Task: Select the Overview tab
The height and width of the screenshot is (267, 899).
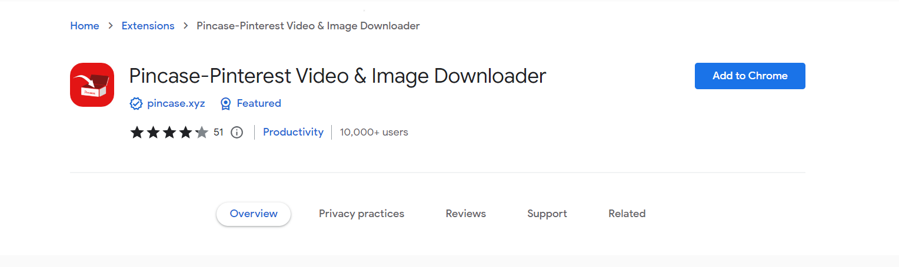Action: (x=254, y=214)
